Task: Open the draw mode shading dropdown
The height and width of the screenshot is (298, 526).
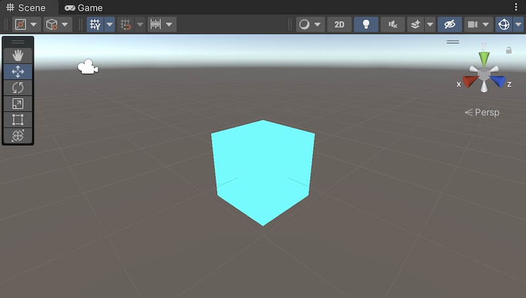Action: [x=310, y=24]
